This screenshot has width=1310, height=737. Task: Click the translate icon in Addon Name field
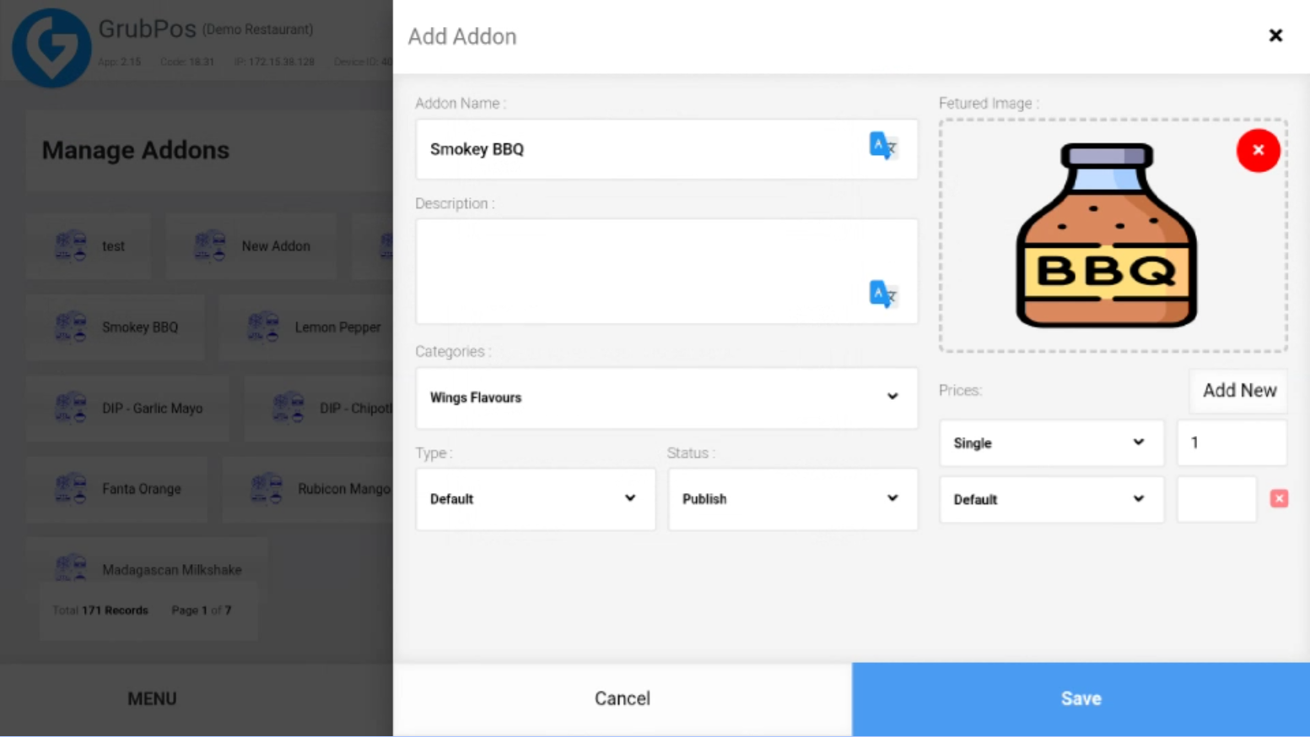(883, 146)
